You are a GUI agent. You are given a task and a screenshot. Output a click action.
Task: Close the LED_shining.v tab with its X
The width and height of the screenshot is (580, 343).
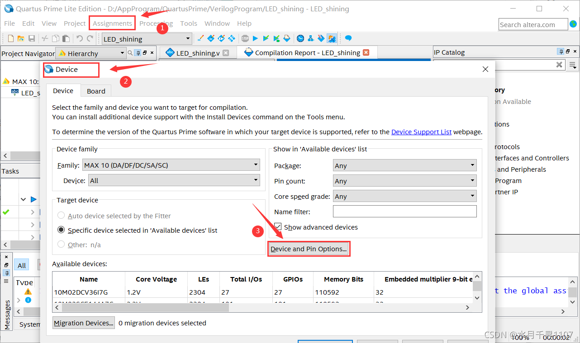click(226, 53)
